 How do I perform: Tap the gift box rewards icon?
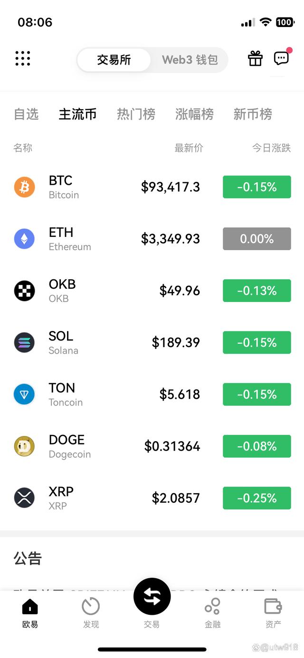pyautogui.click(x=255, y=58)
